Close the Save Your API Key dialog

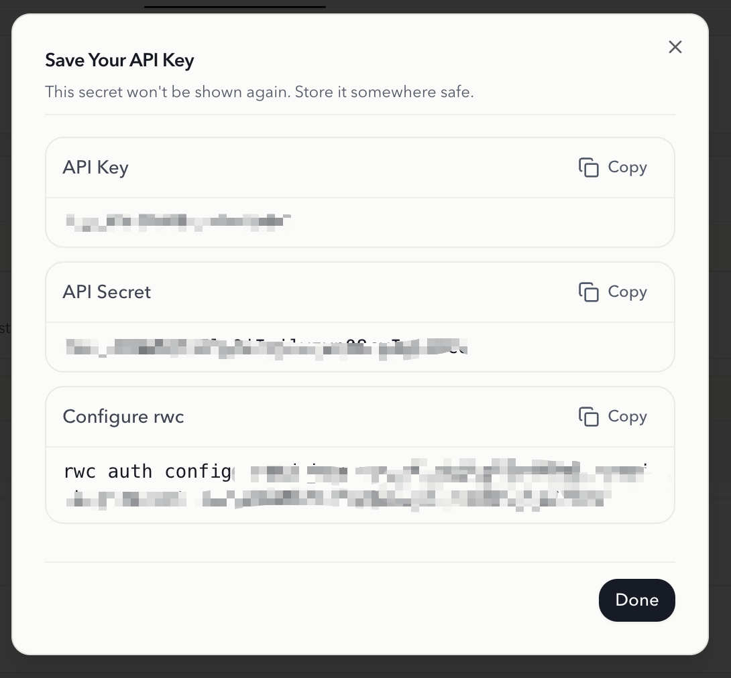(x=675, y=47)
